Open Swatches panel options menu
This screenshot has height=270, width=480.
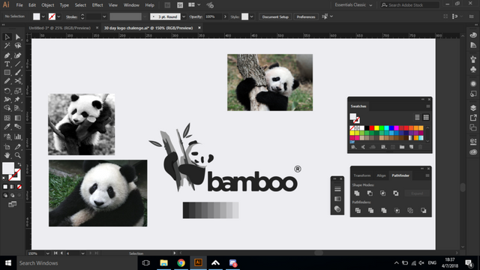coord(428,106)
